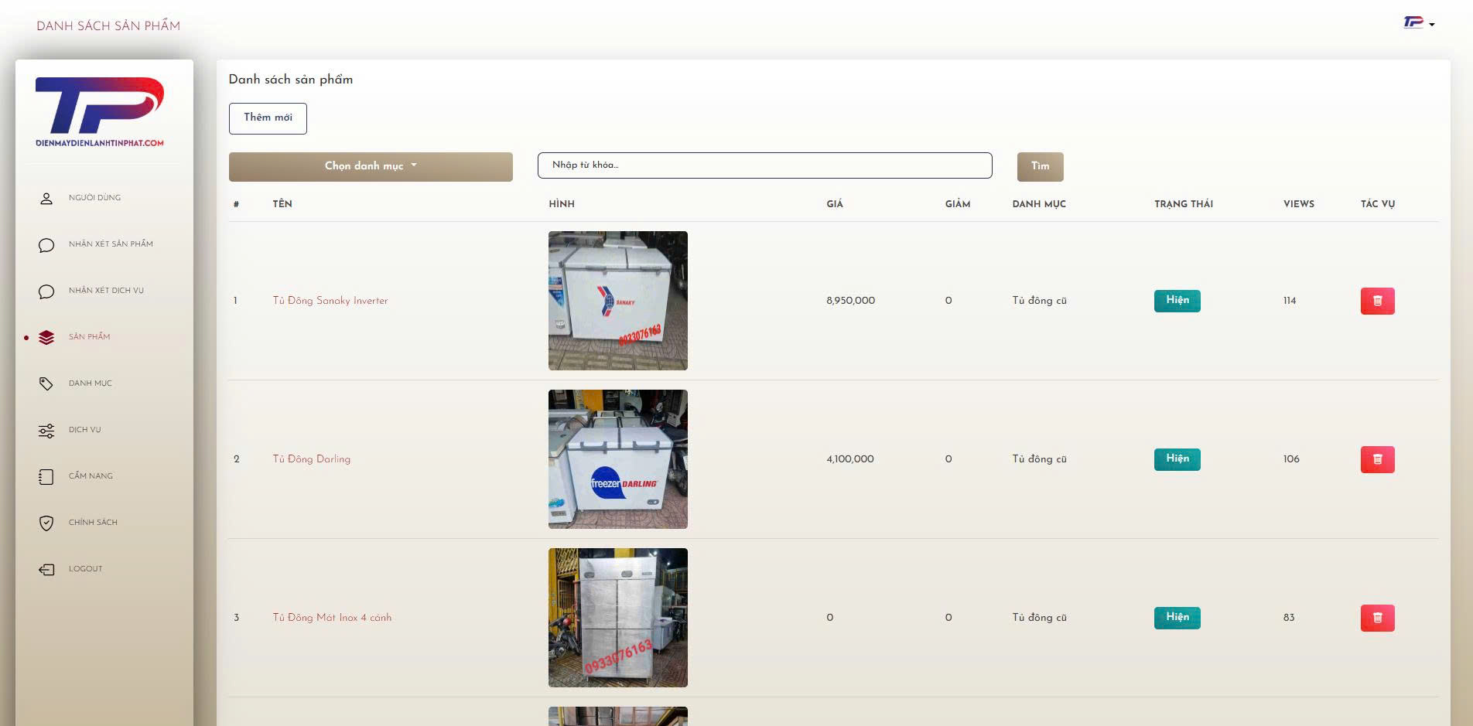Open the Tủ Đông Mát Inox 4 cánh link
Viewport: 1473px width, 726px height.
332,618
